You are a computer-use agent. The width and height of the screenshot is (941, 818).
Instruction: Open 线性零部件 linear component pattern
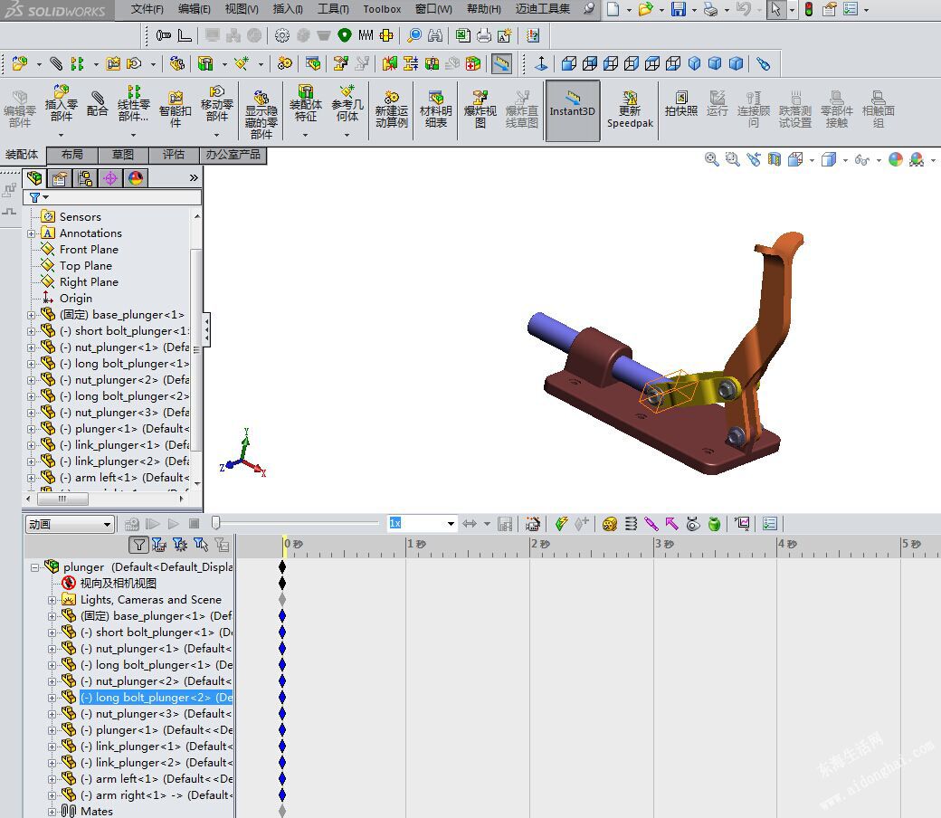click(133, 104)
